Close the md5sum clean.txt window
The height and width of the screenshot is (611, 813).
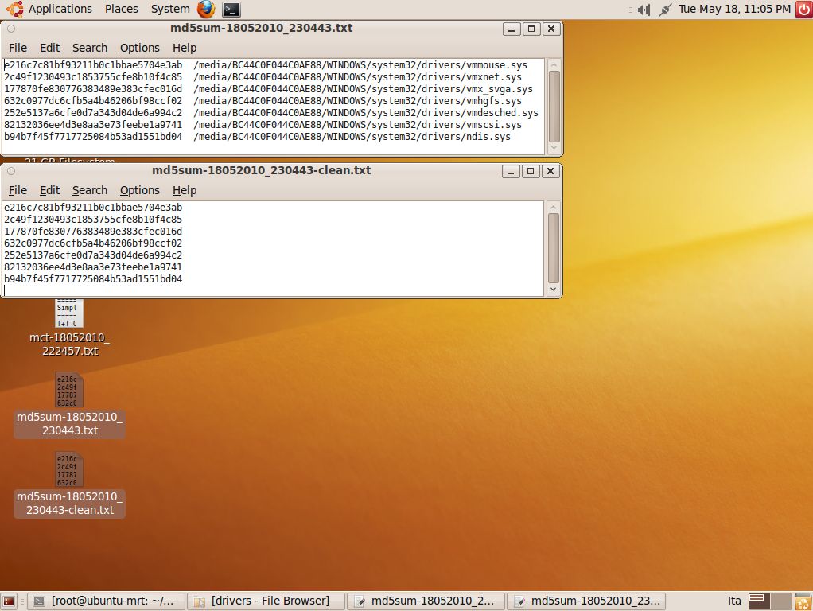pyautogui.click(x=550, y=171)
